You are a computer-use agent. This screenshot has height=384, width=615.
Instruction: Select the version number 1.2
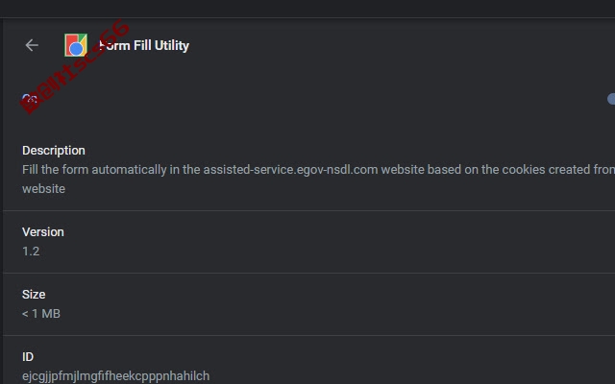point(31,252)
